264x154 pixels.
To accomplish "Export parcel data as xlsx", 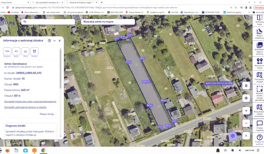I will tap(7, 51).
